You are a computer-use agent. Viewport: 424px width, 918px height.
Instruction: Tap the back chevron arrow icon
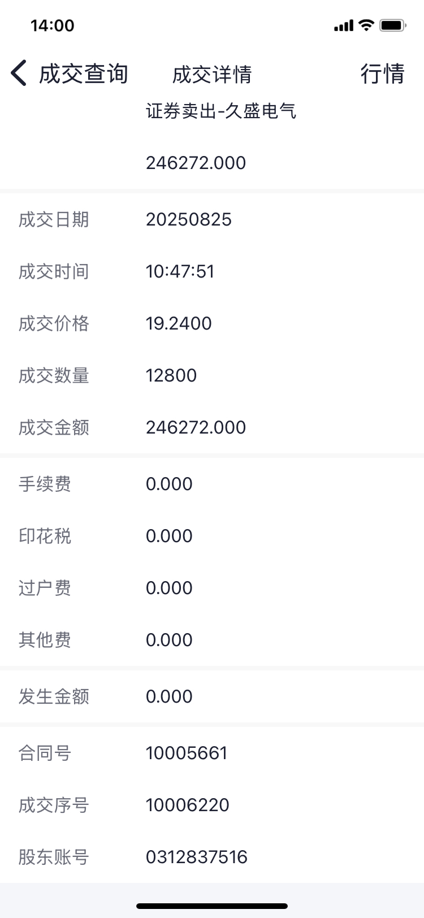(19, 74)
